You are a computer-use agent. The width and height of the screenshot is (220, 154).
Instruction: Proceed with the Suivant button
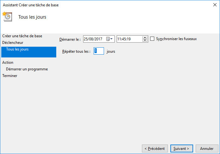tap(182, 149)
